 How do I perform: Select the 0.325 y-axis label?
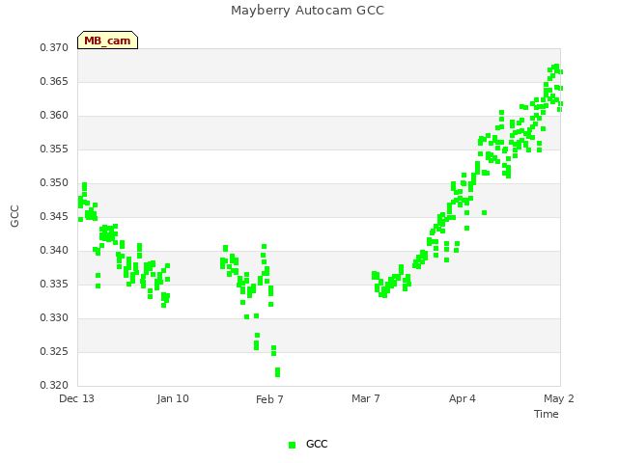54,351
